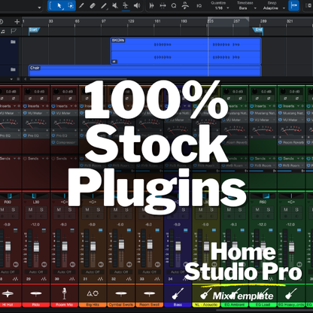Click the EG Lead R50 pan field

[263, 202]
